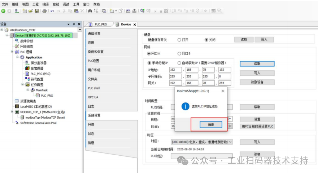Select LocalHSIO (本地高速IO) tree item
Viewport: 318px width, 173px height.
[36, 107]
